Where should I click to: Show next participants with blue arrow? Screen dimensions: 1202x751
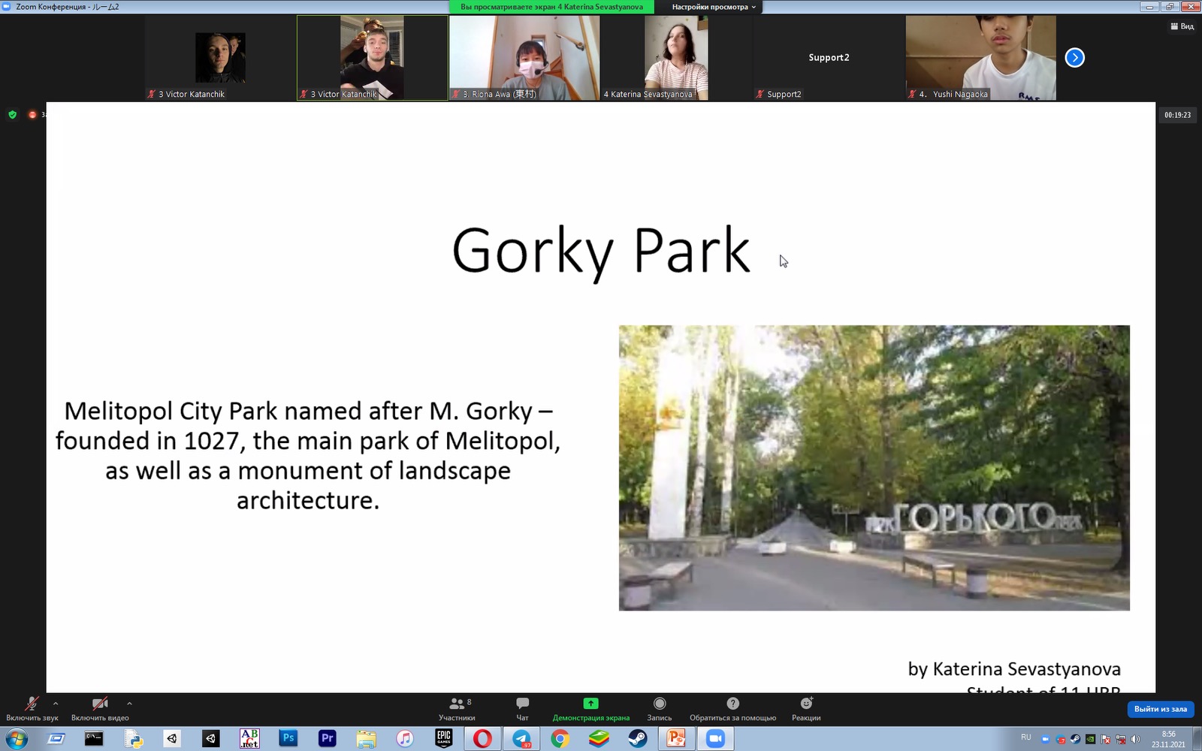click(1074, 58)
